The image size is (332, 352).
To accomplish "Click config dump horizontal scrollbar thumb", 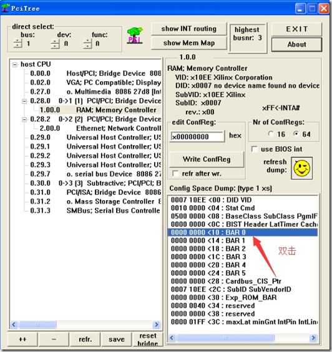I will pyautogui.click(x=225, y=338).
